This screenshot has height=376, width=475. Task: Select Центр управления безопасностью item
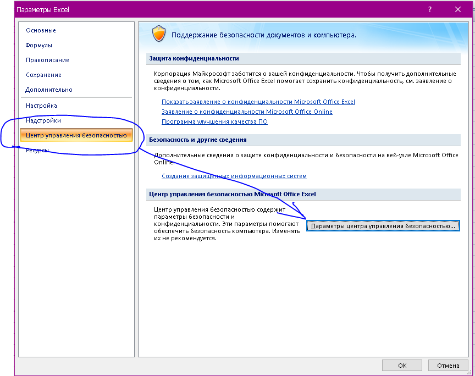(x=76, y=135)
